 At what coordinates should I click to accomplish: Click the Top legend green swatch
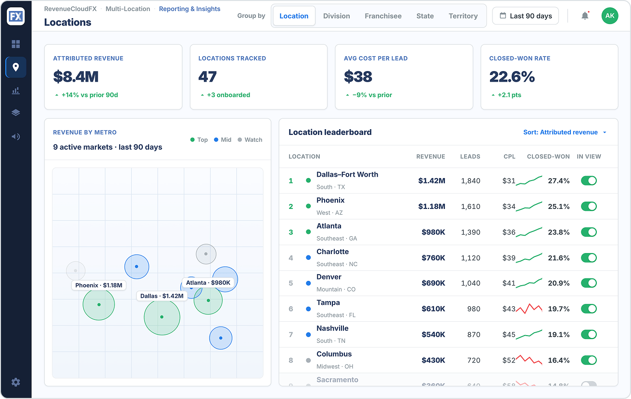click(x=192, y=140)
